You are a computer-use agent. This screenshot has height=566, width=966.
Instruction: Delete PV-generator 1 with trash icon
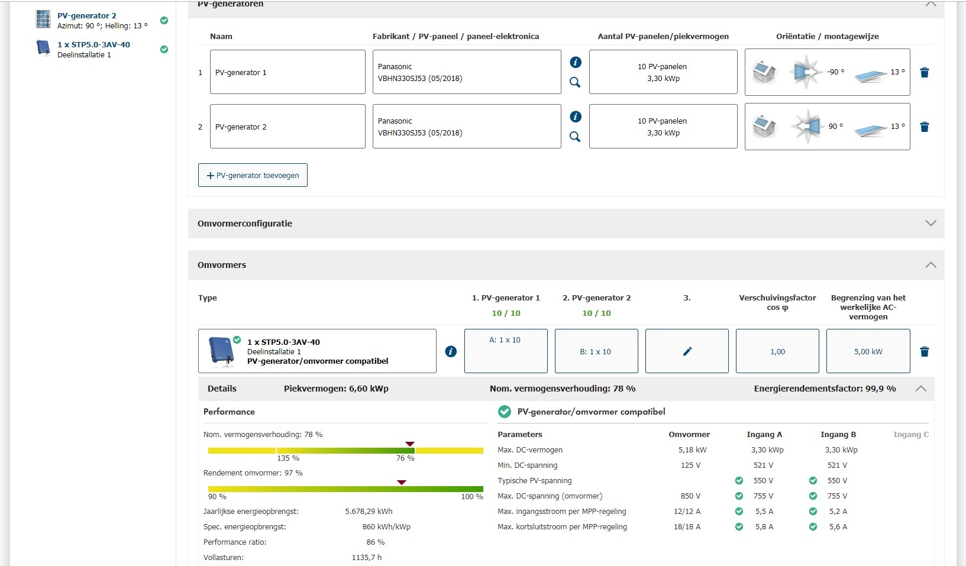pyautogui.click(x=925, y=73)
